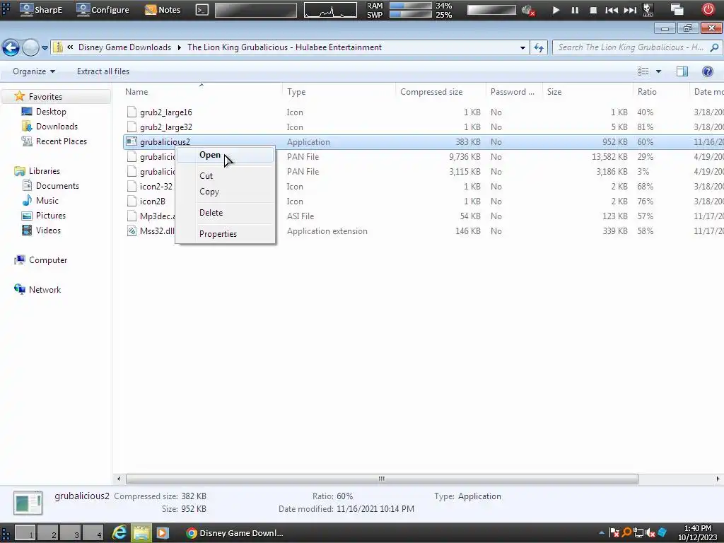724x543 pixels.
Task: Click the horizontal scrollbar thumb
Action: pos(382,479)
